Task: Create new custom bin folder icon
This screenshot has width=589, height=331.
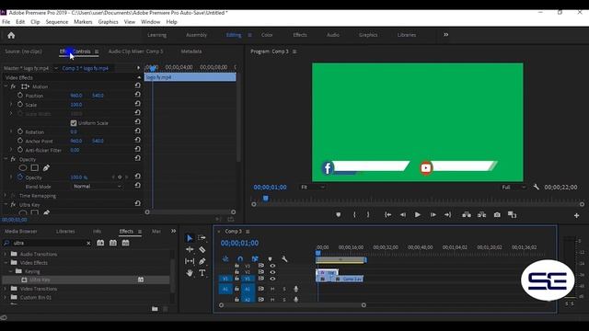Action: point(155,309)
